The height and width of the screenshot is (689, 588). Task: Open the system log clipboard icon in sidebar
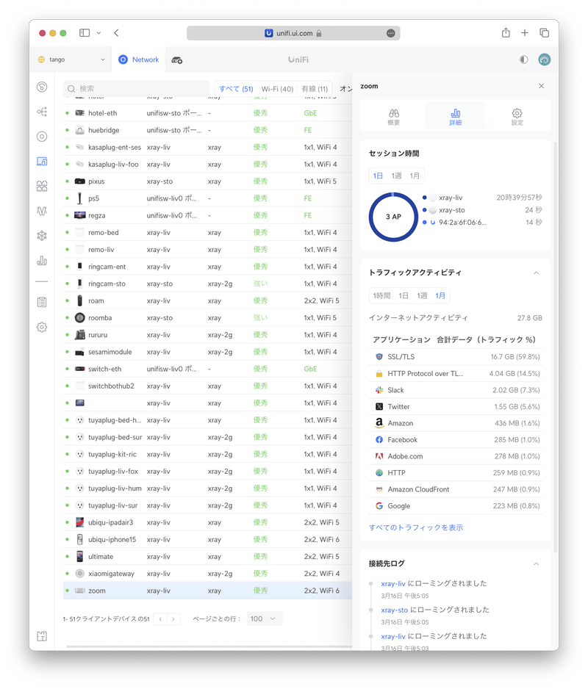pyautogui.click(x=42, y=302)
